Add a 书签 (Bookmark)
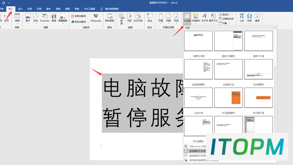Image resolution: width=293 pixels, height=165 pixels. pos(129,18)
